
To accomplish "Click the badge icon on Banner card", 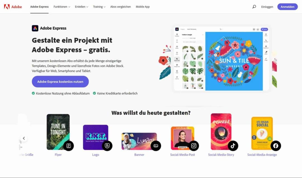I will click(x=156, y=146).
